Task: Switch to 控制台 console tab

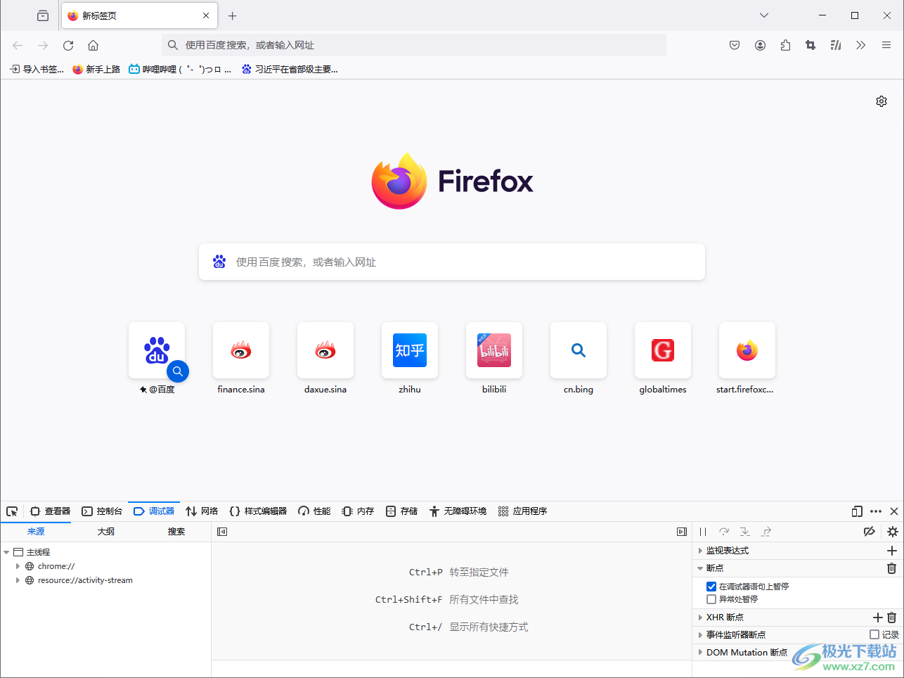Action: pos(102,511)
